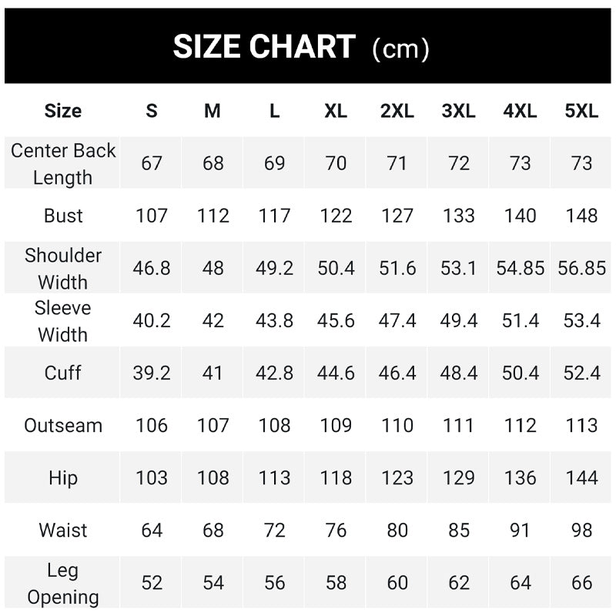
Task: Select the S size column header
Action: point(152,111)
